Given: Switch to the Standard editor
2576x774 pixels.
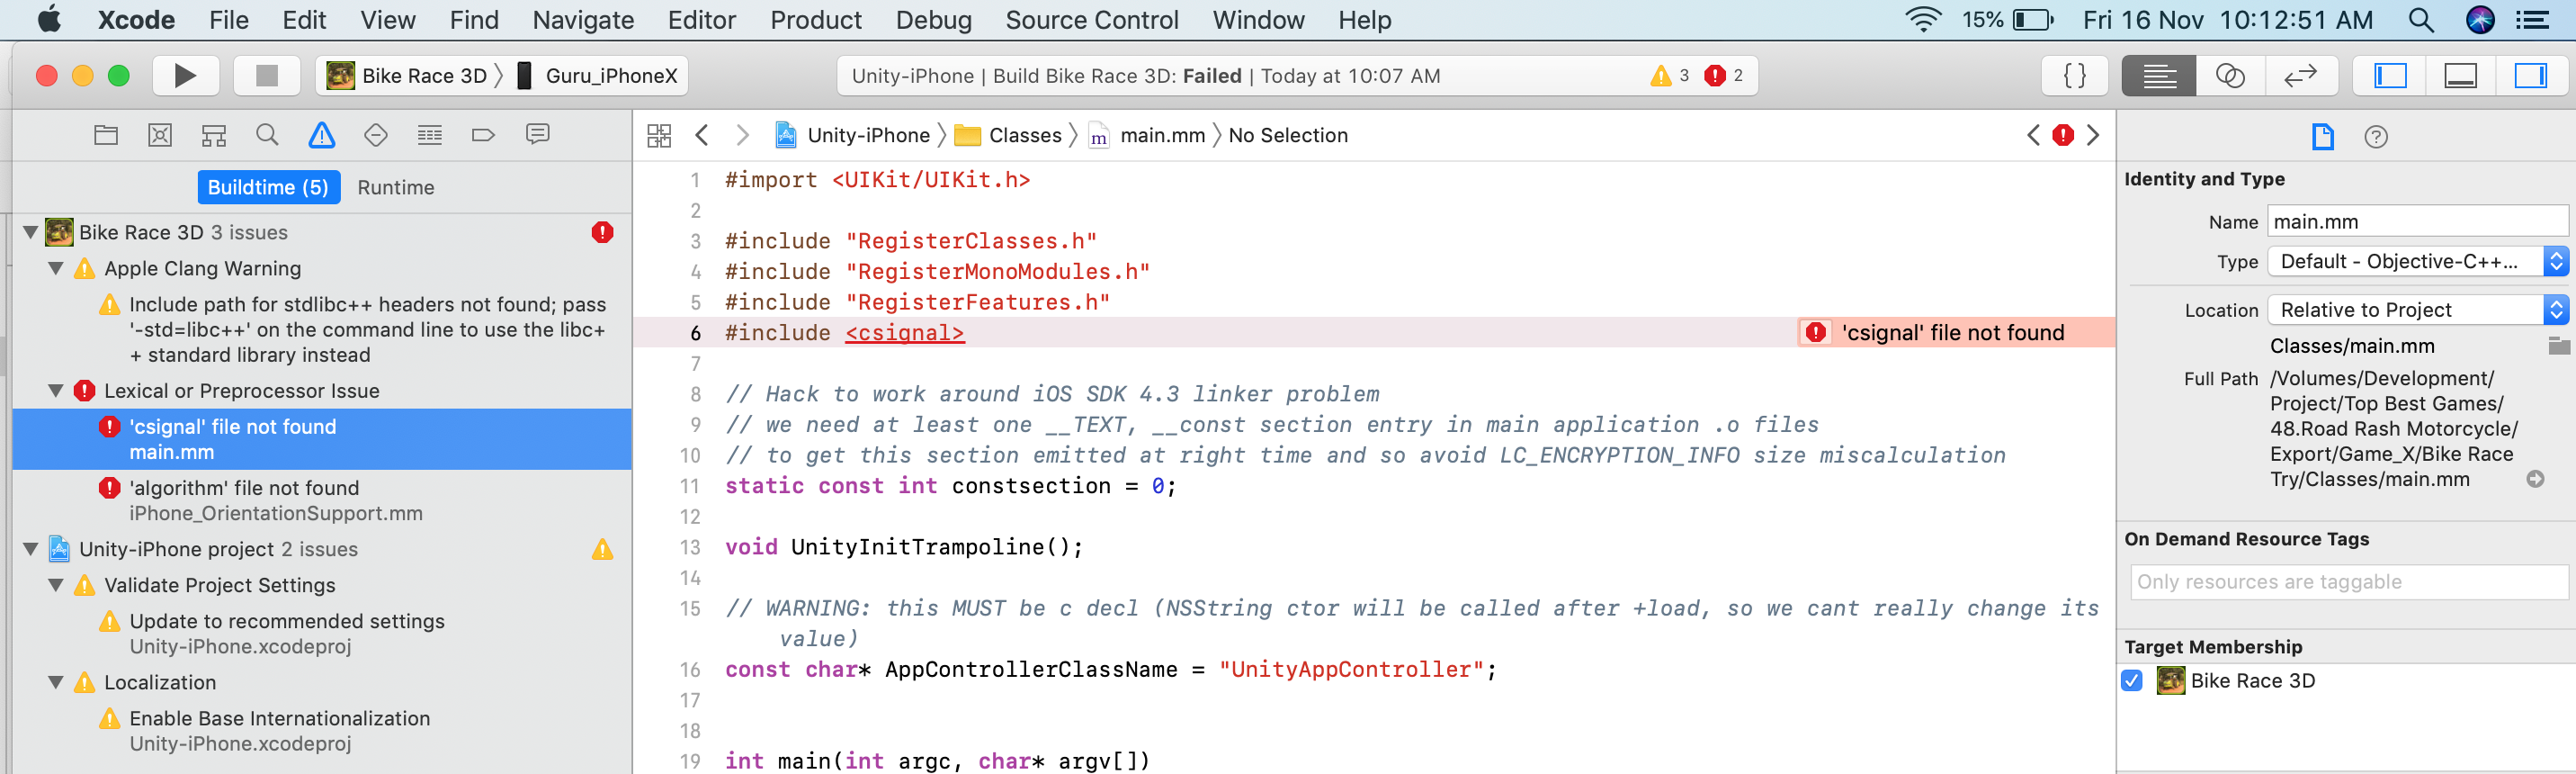Looking at the screenshot, I should point(2159,76).
